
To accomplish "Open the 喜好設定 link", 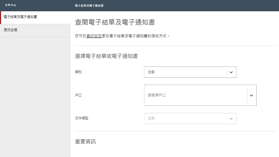I will [x=94, y=36].
